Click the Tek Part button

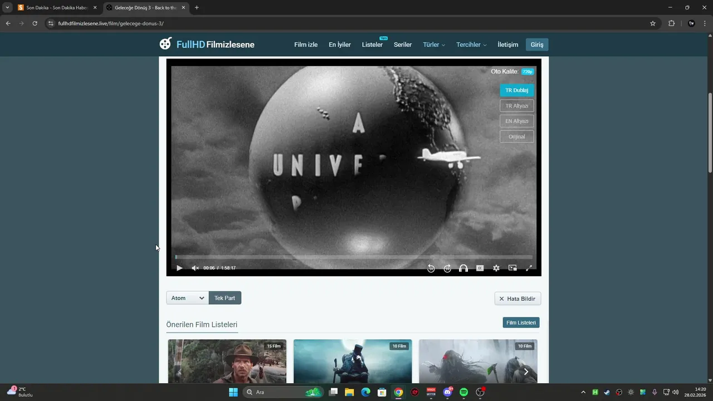[x=225, y=298]
